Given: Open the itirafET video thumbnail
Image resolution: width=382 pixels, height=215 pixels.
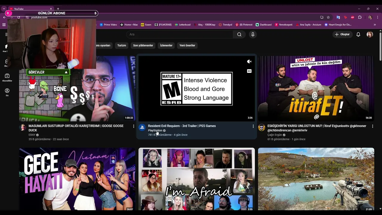Looking at the screenshot, I should click(316, 88).
